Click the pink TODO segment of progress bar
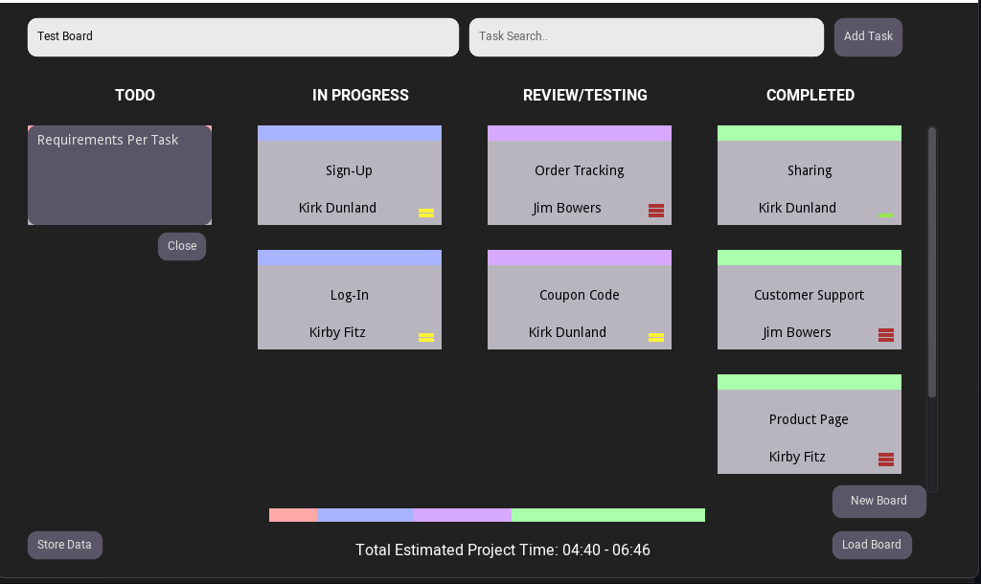This screenshot has height=584, width=981. point(293,515)
